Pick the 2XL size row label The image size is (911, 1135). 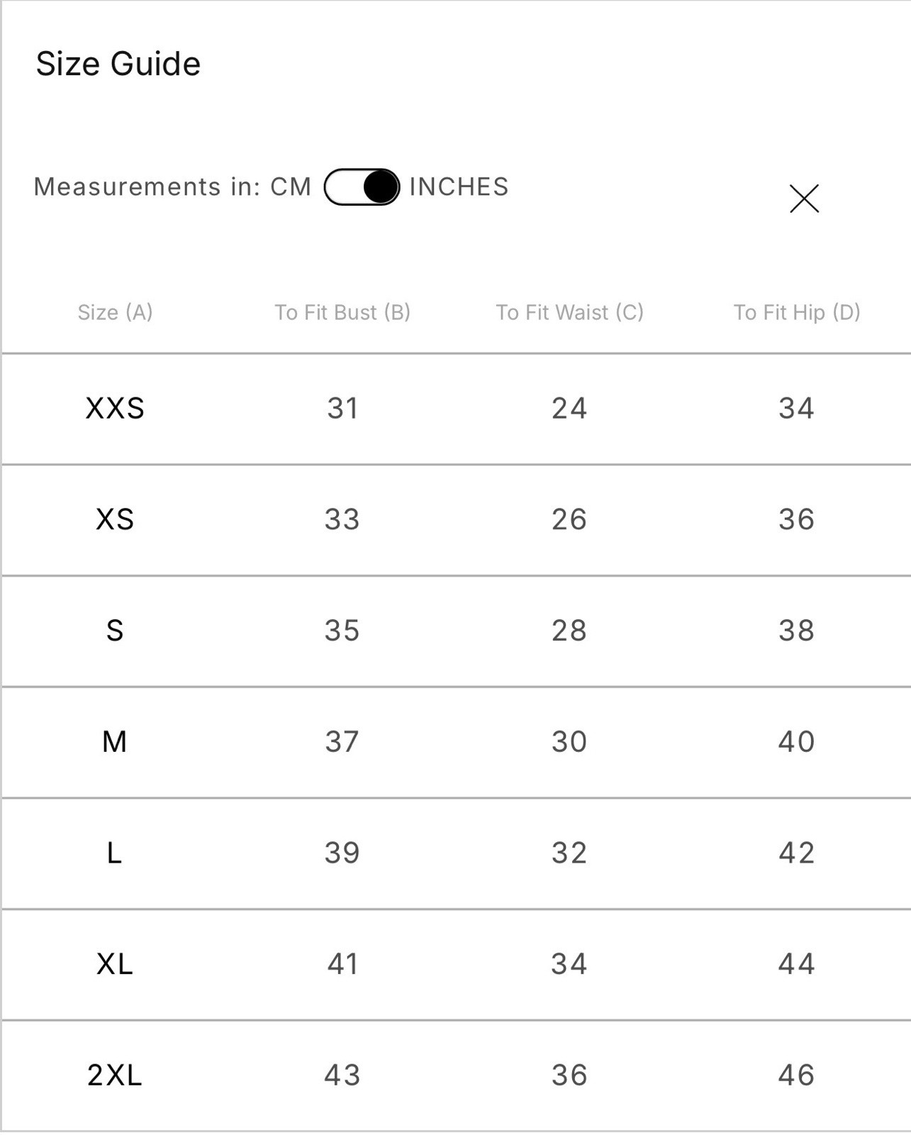(115, 1075)
